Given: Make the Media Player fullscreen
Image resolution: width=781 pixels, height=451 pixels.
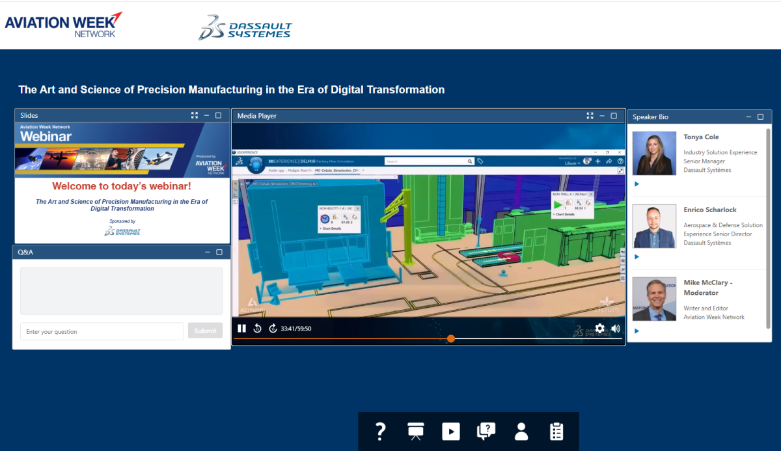Looking at the screenshot, I should point(590,116).
